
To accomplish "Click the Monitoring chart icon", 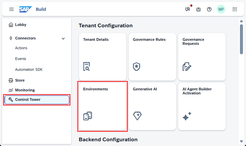I will [x=11, y=90].
